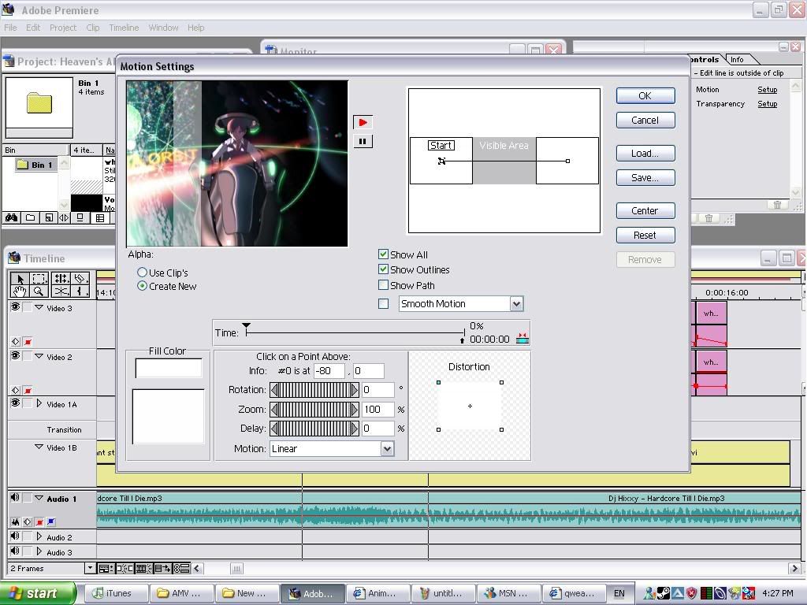
Task: Select the Hand tool in Timeline
Action: (20, 291)
